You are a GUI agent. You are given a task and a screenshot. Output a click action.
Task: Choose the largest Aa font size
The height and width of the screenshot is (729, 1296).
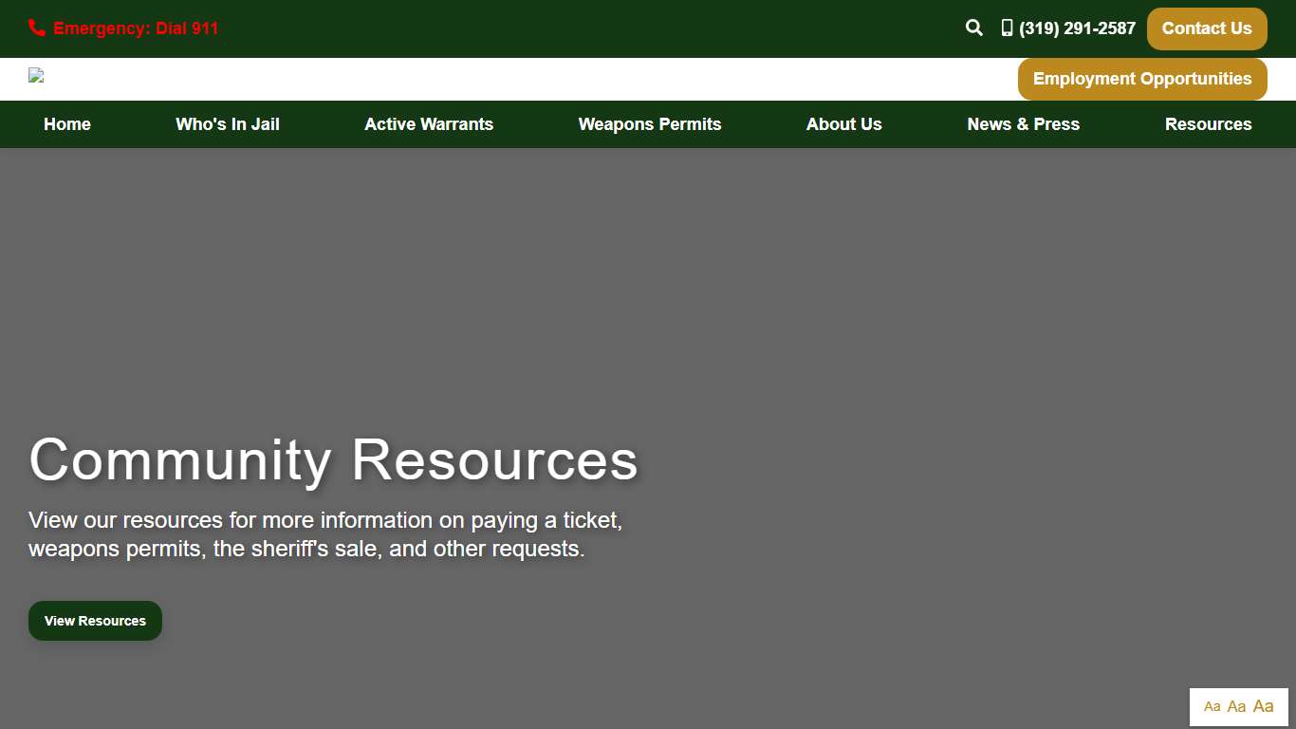tap(1264, 706)
